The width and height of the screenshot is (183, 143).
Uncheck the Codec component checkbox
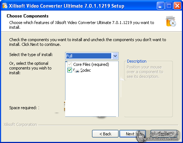click(x=69, y=70)
